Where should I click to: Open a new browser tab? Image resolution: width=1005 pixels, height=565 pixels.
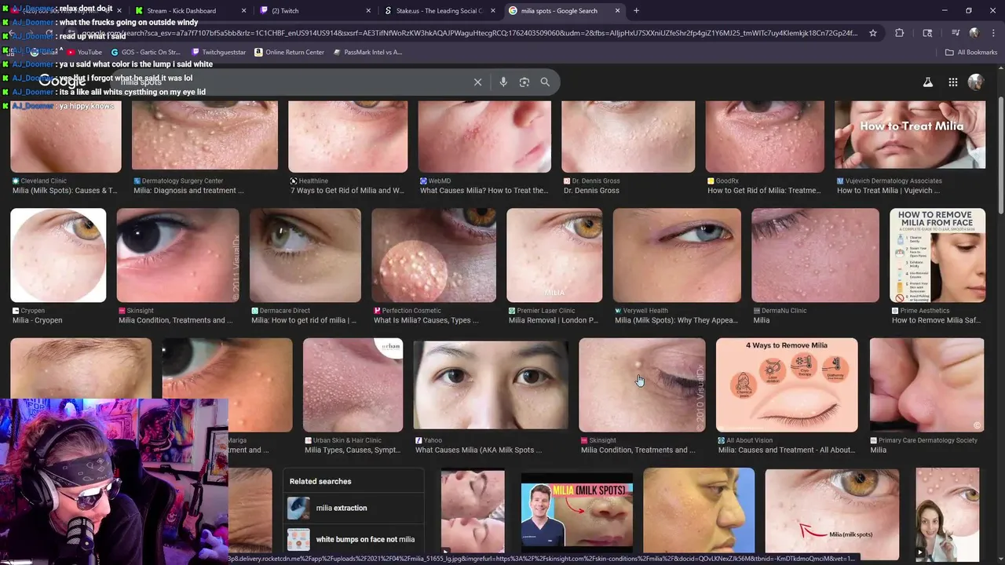636,11
